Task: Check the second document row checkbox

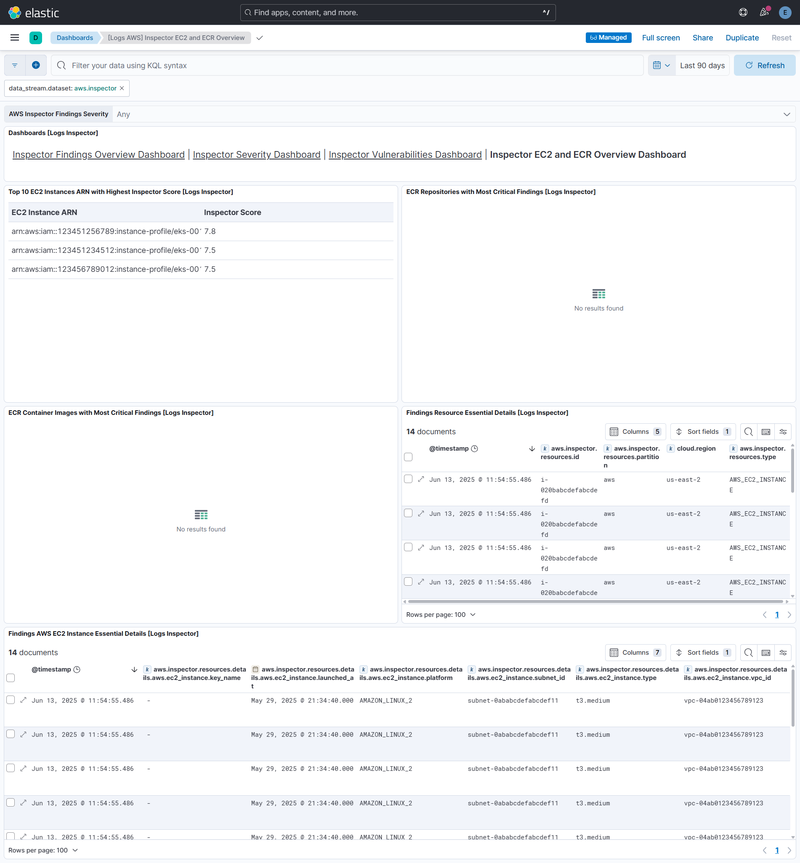Action: 408,513
